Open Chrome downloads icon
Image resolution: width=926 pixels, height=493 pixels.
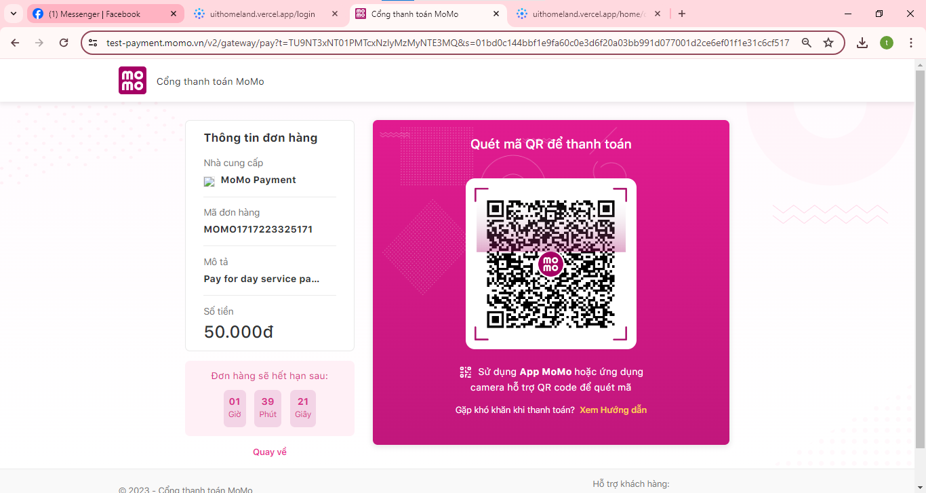pyautogui.click(x=862, y=43)
